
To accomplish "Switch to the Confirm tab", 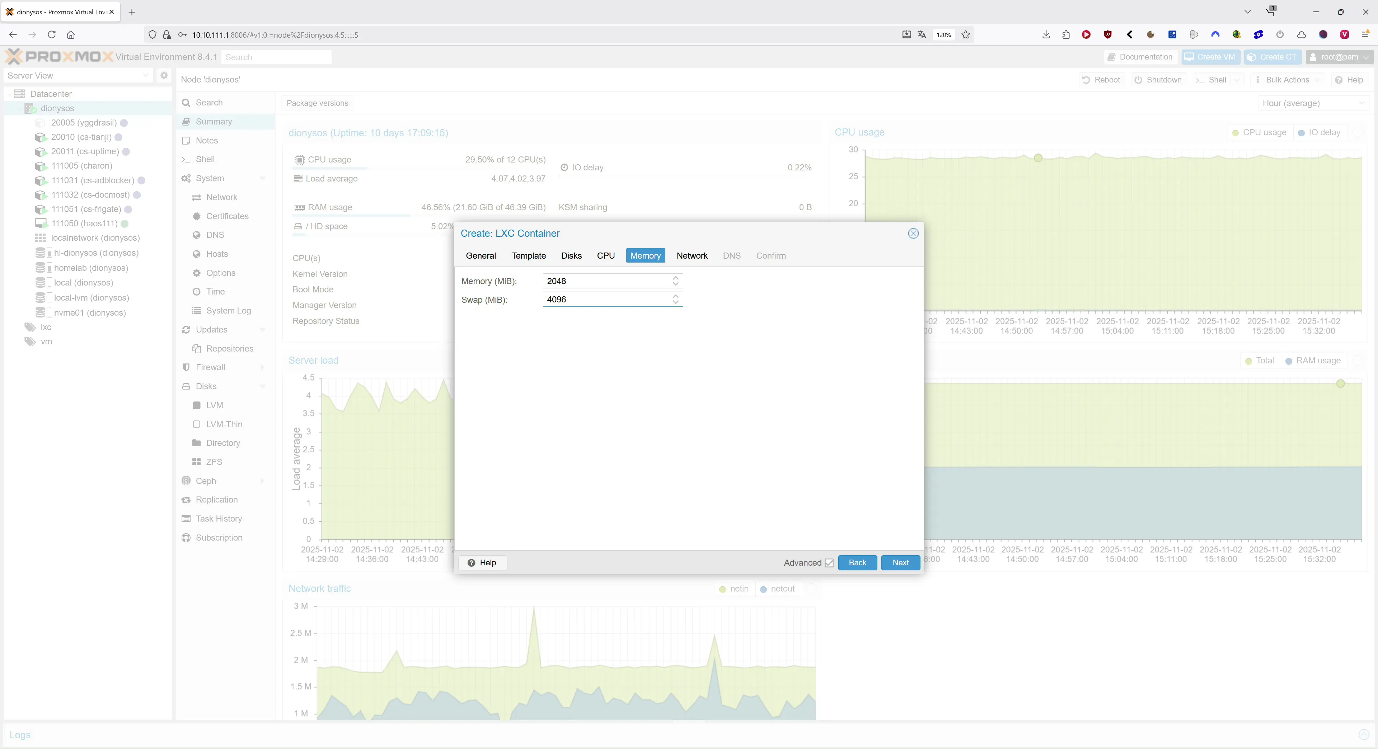I will pos(770,255).
